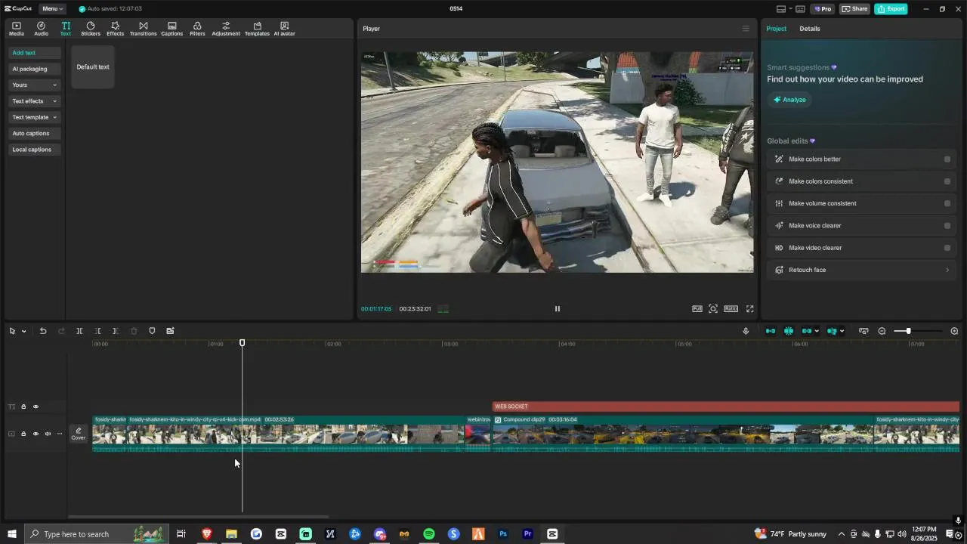Open the Transitions panel
This screenshot has width=967, height=544.
click(x=143, y=29)
